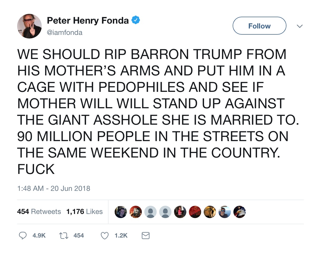
Task: View the 1,176 Likes list
Action: (x=84, y=212)
